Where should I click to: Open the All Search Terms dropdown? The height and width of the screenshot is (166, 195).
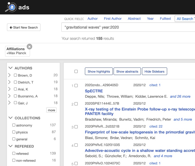[x=185, y=19]
